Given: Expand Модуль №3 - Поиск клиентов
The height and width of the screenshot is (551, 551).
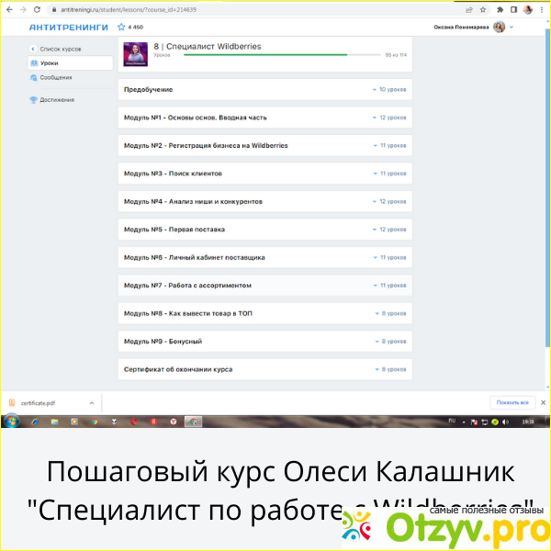Looking at the screenshot, I should 264,174.
